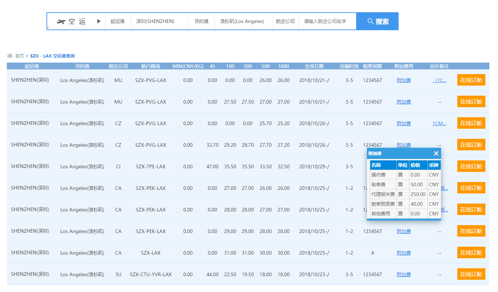Click 在线订舱 for MU row priced 26.00
498x292 pixels.
click(471, 80)
